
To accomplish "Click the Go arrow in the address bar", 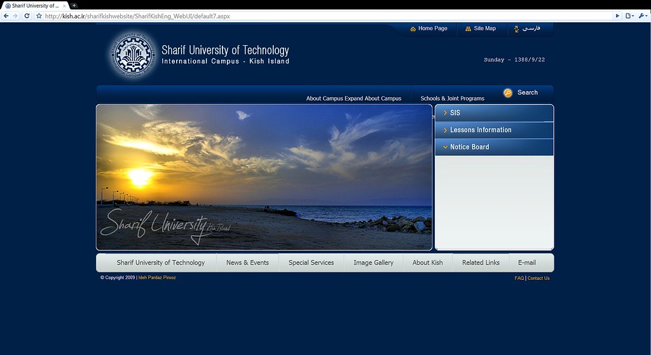I will point(617,15).
